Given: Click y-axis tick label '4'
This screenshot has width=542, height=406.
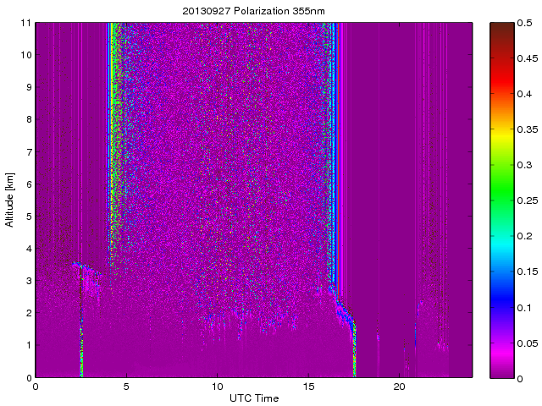Looking at the screenshot, I should [29, 249].
